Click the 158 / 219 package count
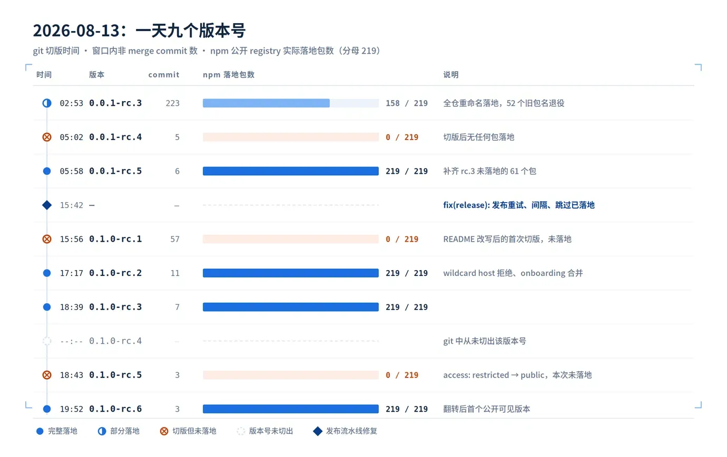Image resolution: width=727 pixels, height=457 pixels. pyautogui.click(x=407, y=103)
